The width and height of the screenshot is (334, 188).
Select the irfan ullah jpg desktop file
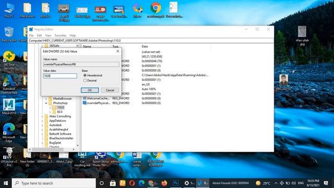click(302, 36)
